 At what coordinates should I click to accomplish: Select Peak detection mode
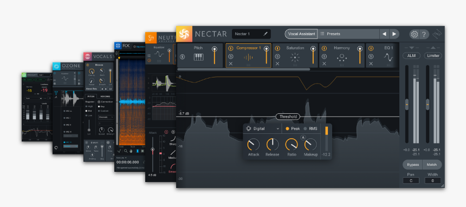point(293,129)
